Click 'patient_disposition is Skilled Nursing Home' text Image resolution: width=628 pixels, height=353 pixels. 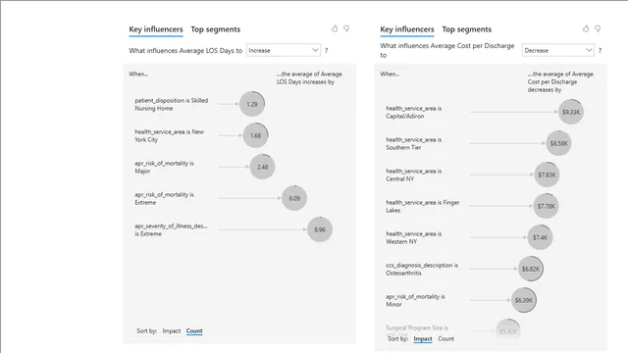[x=172, y=105]
